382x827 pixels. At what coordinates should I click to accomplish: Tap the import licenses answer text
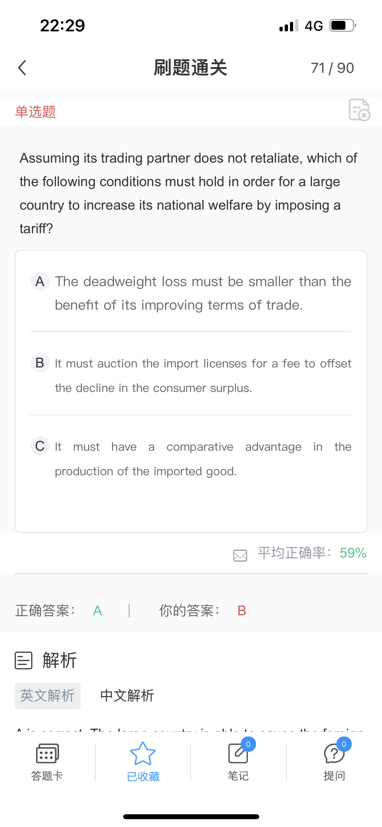pyautogui.click(x=203, y=376)
